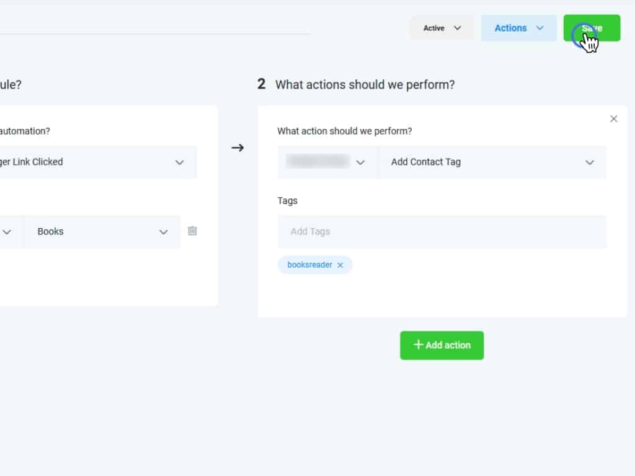The width and height of the screenshot is (635, 476).
Task: Focus the Add Tags input field
Action: click(442, 232)
